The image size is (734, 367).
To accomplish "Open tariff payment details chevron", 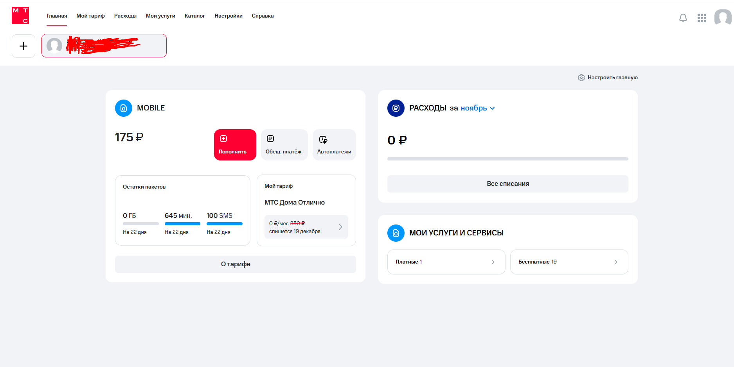I will (340, 227).
